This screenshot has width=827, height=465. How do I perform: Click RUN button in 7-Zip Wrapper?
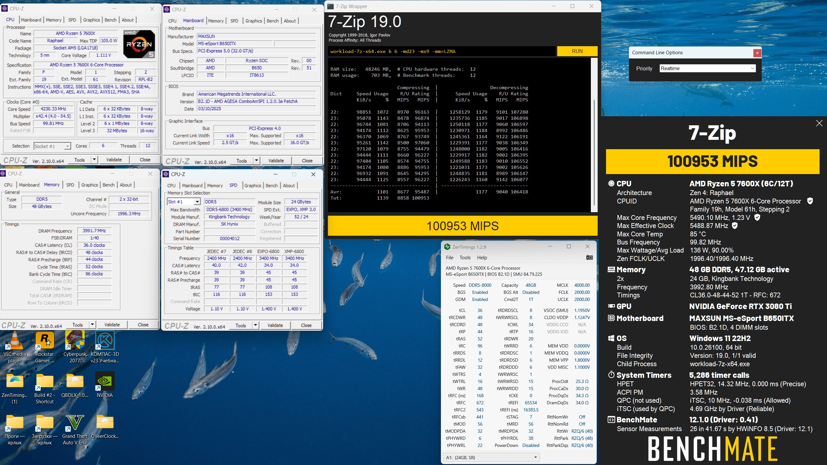coord(577,51)
